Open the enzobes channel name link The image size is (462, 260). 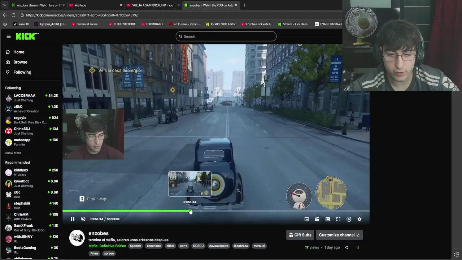click(x=99, y=234)
